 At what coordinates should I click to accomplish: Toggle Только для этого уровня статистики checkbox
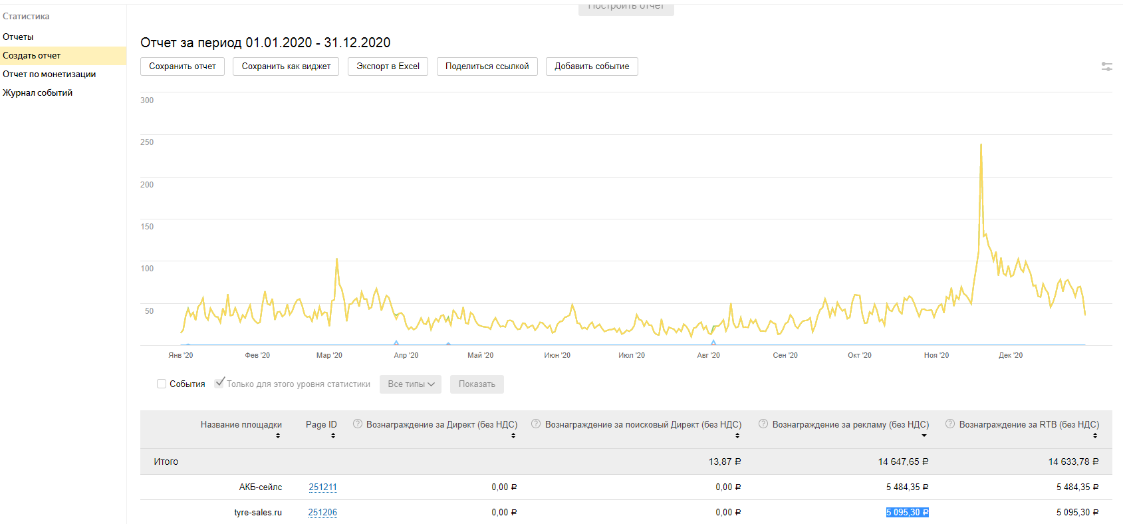point(219,383)
